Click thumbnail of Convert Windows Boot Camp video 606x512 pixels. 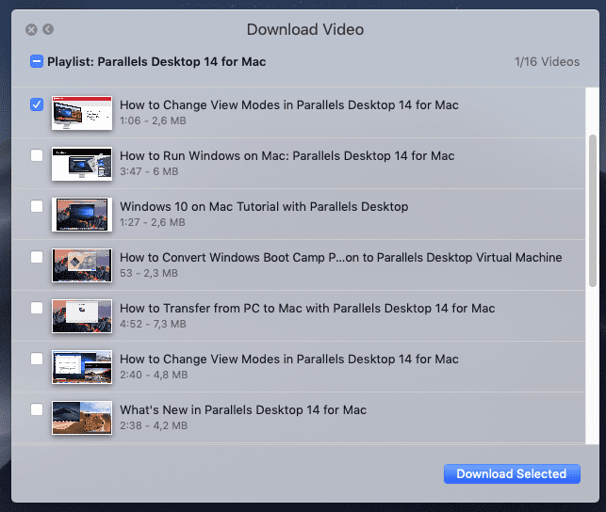pos(82,265)
